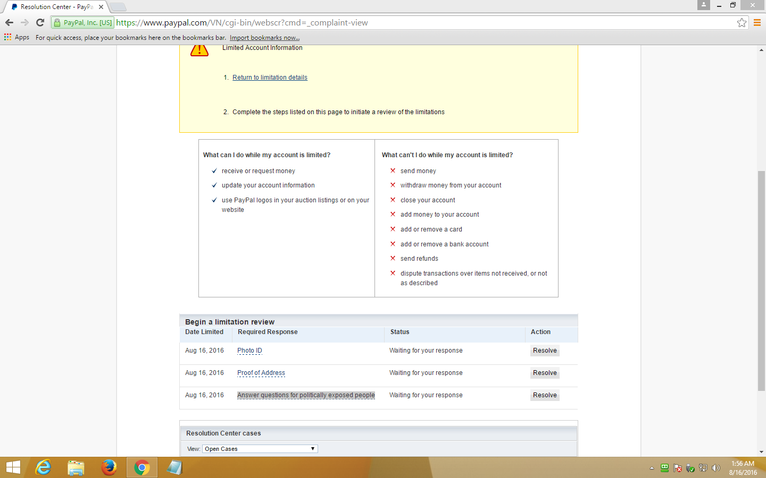Bookmark this page with the star icon
Screen dimensions: 766x478
click(742, 22)
